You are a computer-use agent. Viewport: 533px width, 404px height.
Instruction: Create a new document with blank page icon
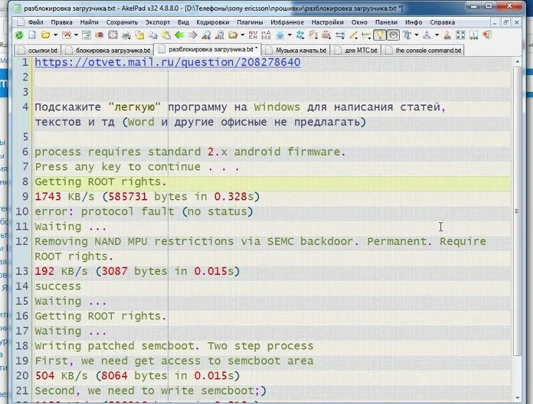(32, 35)
